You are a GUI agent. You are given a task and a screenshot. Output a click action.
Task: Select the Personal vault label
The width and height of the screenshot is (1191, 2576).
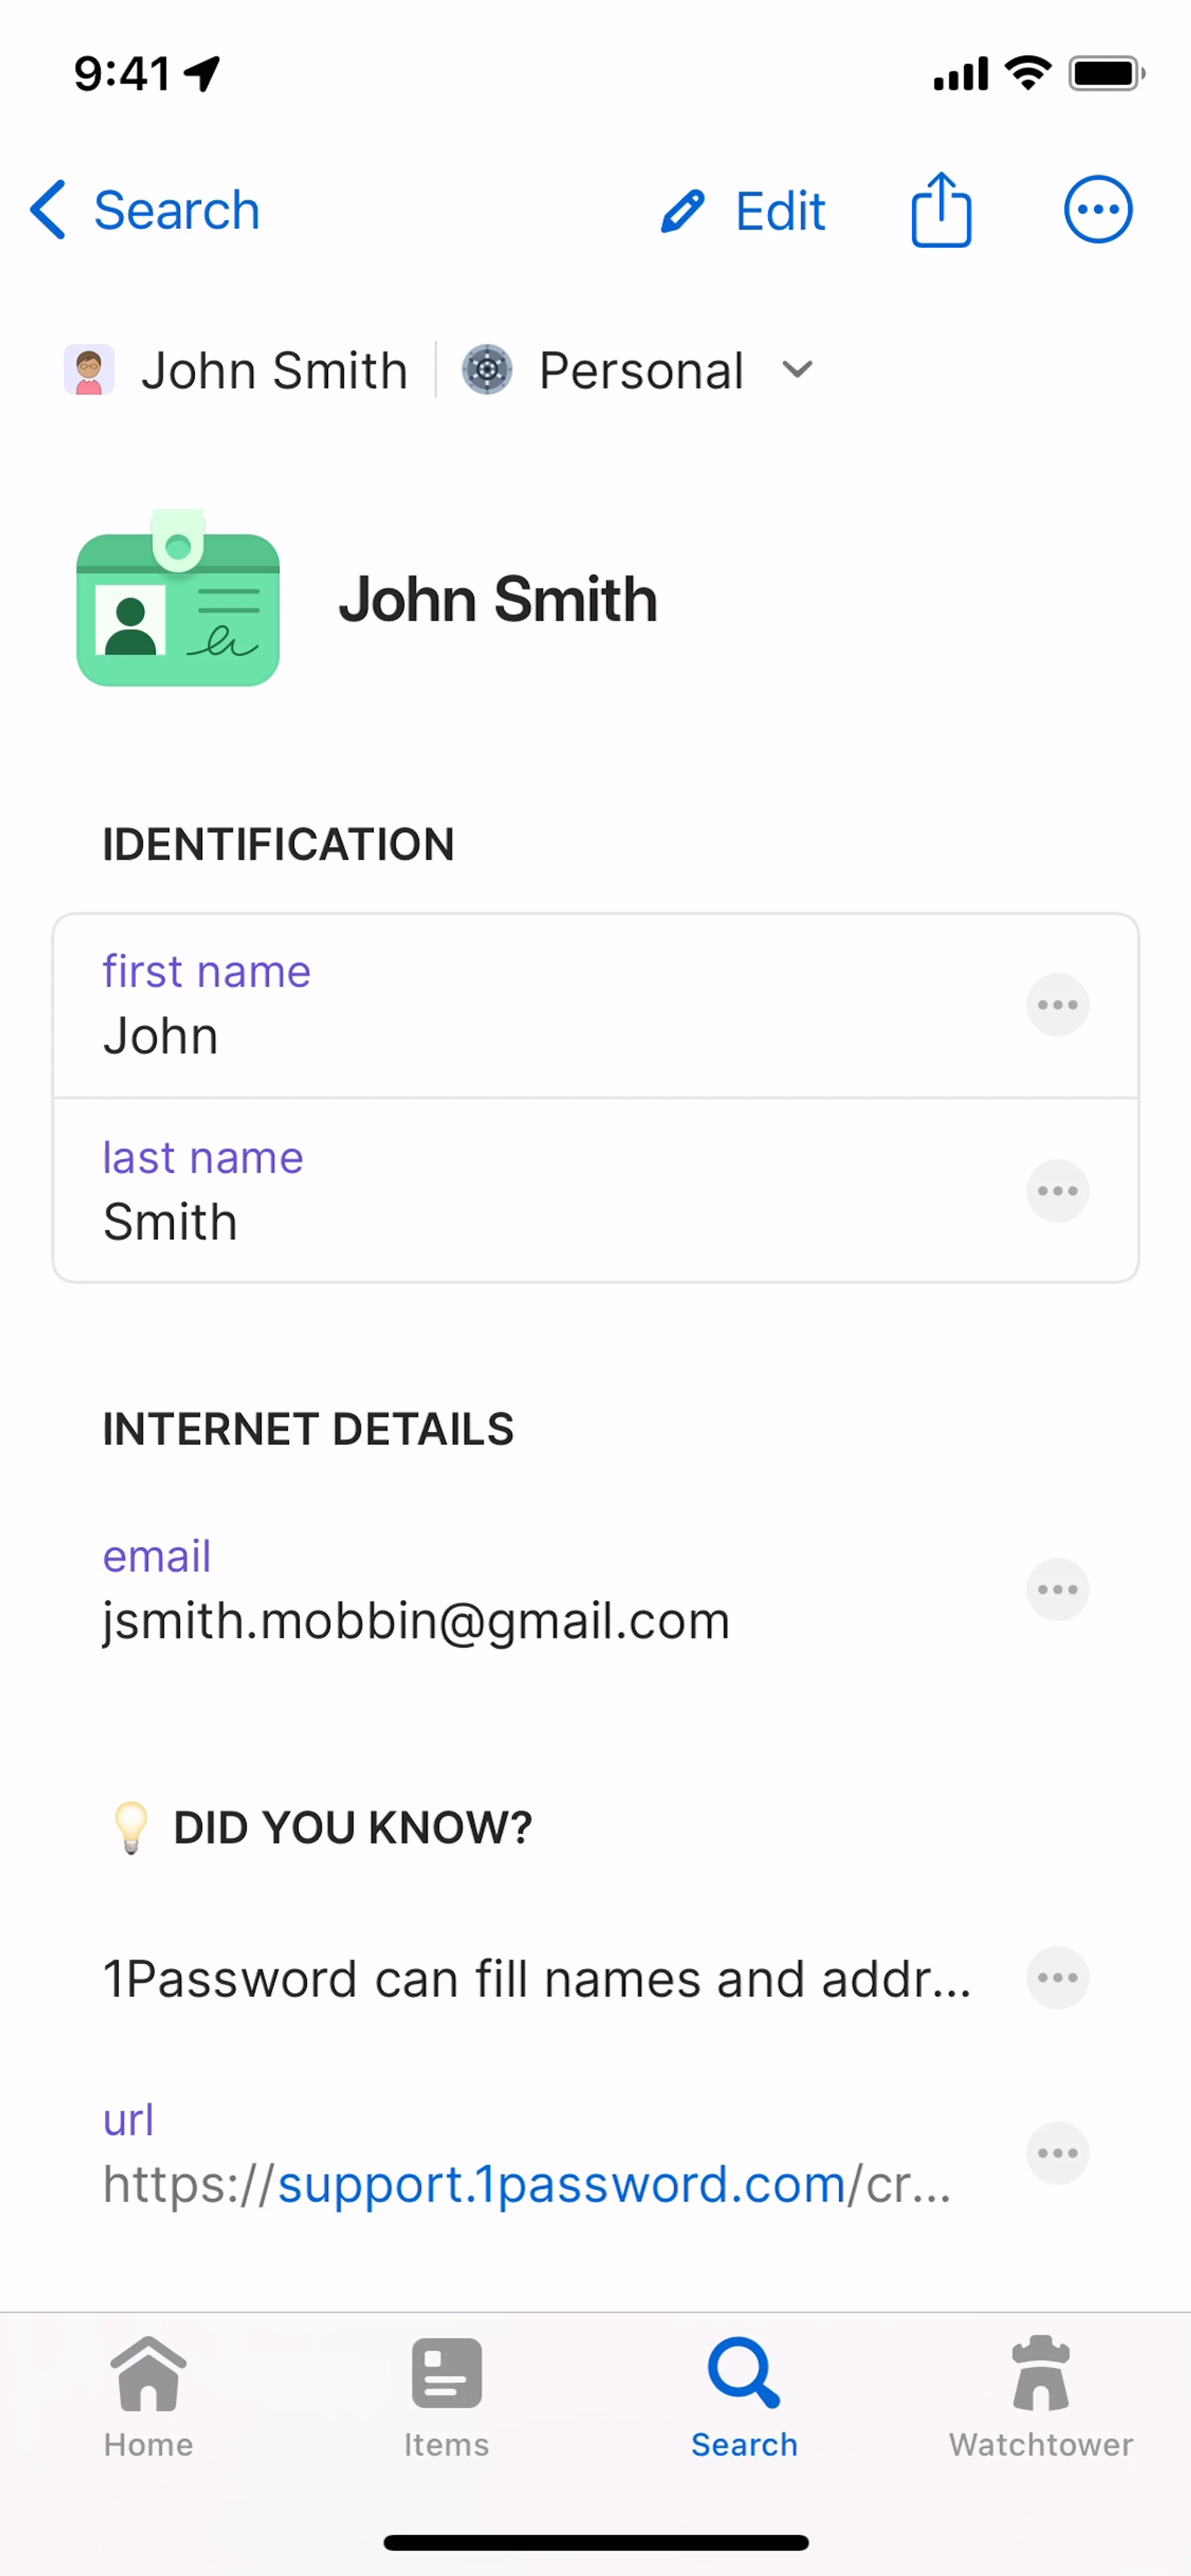point(640,371)
